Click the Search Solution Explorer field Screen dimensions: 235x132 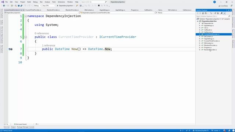[x=214, y=16]
